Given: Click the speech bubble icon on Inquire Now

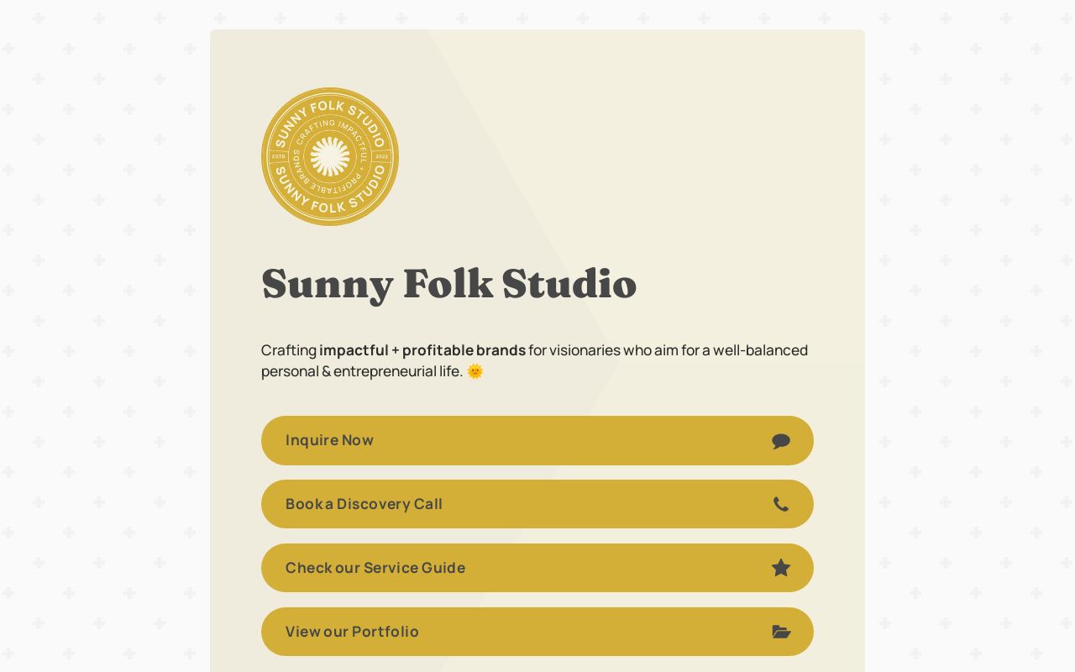Looking at the screenshot, I should pyautogui.click(x=781, y=441).
